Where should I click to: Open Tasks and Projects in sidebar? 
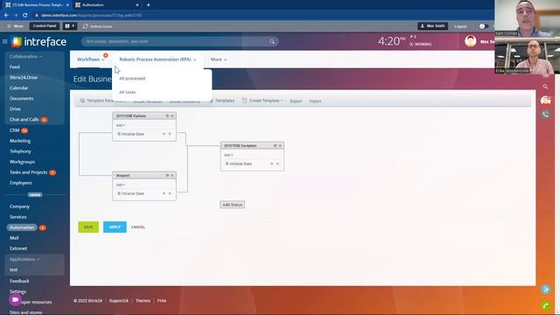tap(28, 172)
